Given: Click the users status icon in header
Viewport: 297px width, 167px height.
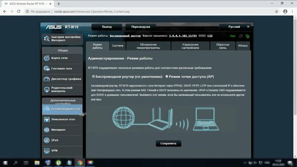Looking at the screenshot, I should point(241,36).
